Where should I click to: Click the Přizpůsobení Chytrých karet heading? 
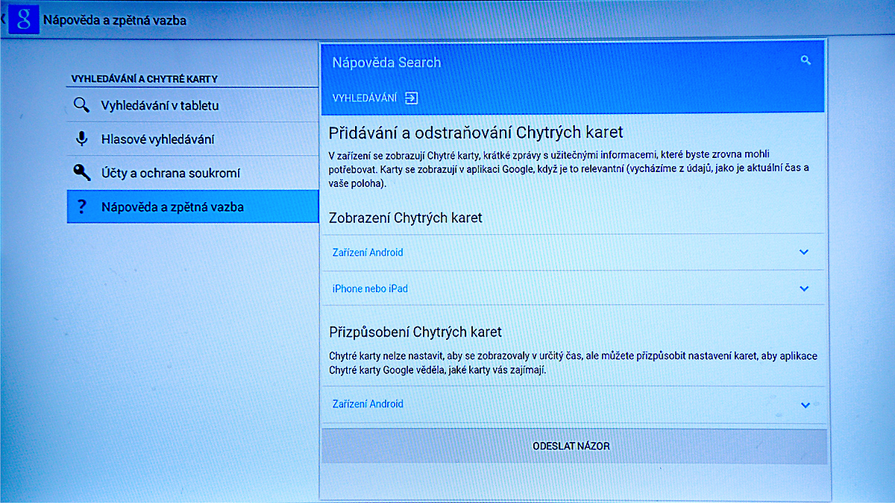[415, 332]
